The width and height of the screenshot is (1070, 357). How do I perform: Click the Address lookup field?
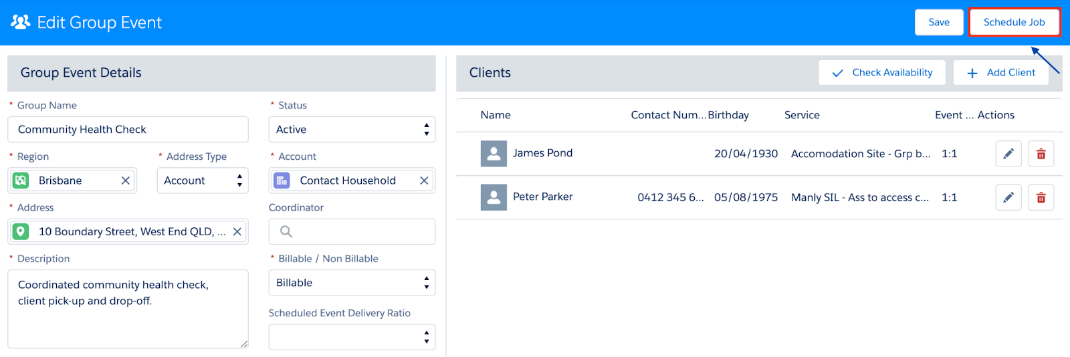128,231
